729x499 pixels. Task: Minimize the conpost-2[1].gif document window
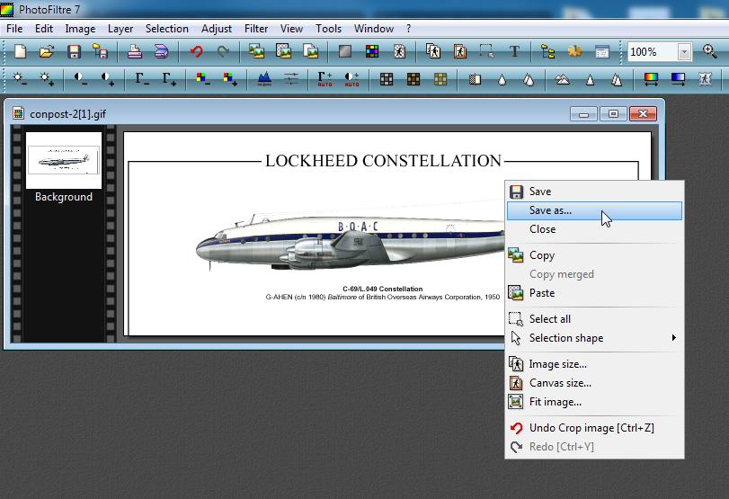coord(584,114)
